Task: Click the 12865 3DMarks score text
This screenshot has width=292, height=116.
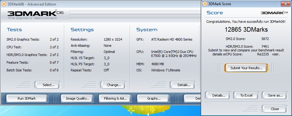Action: coord(246,30)
